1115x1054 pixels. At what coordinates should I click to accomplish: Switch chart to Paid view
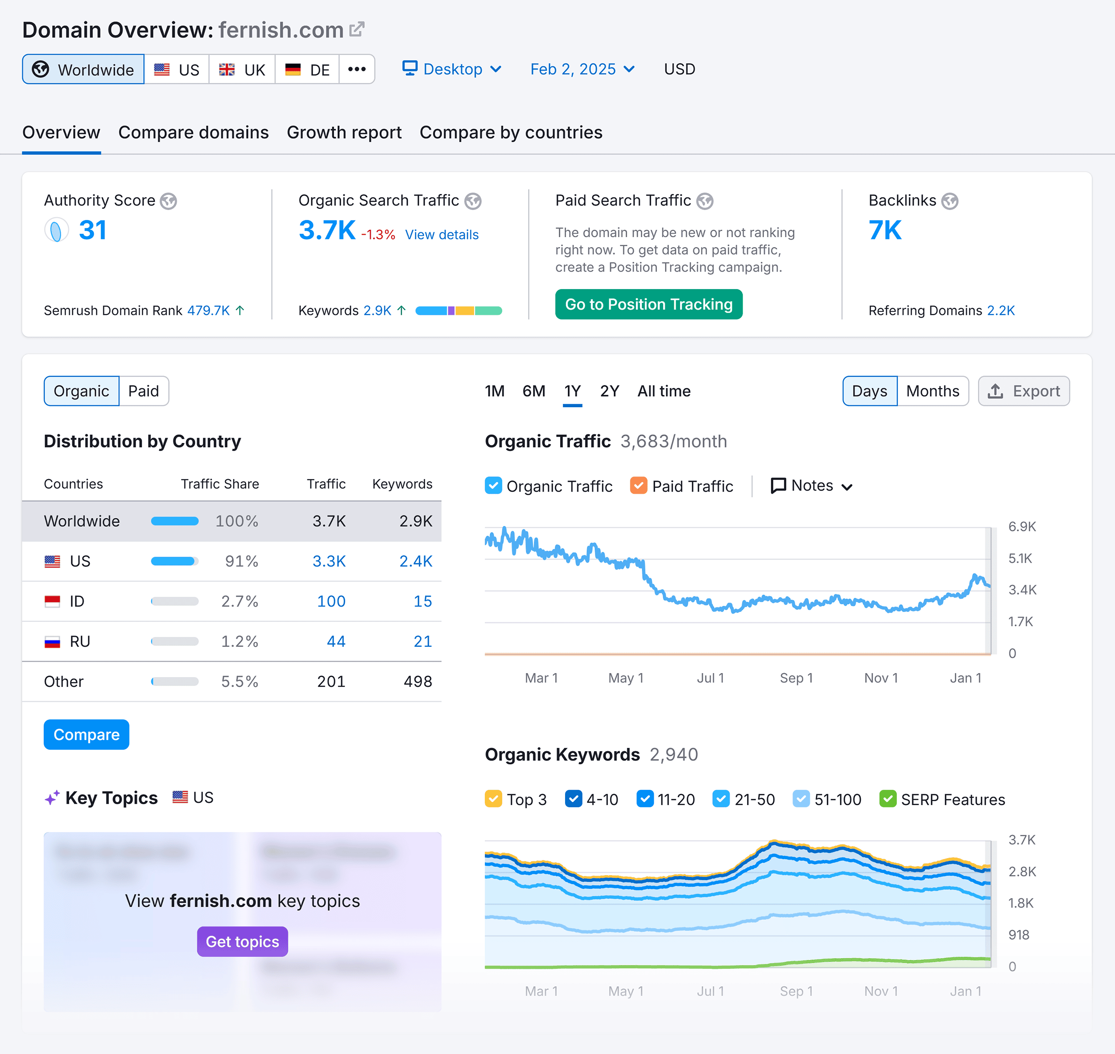[144, 391]
